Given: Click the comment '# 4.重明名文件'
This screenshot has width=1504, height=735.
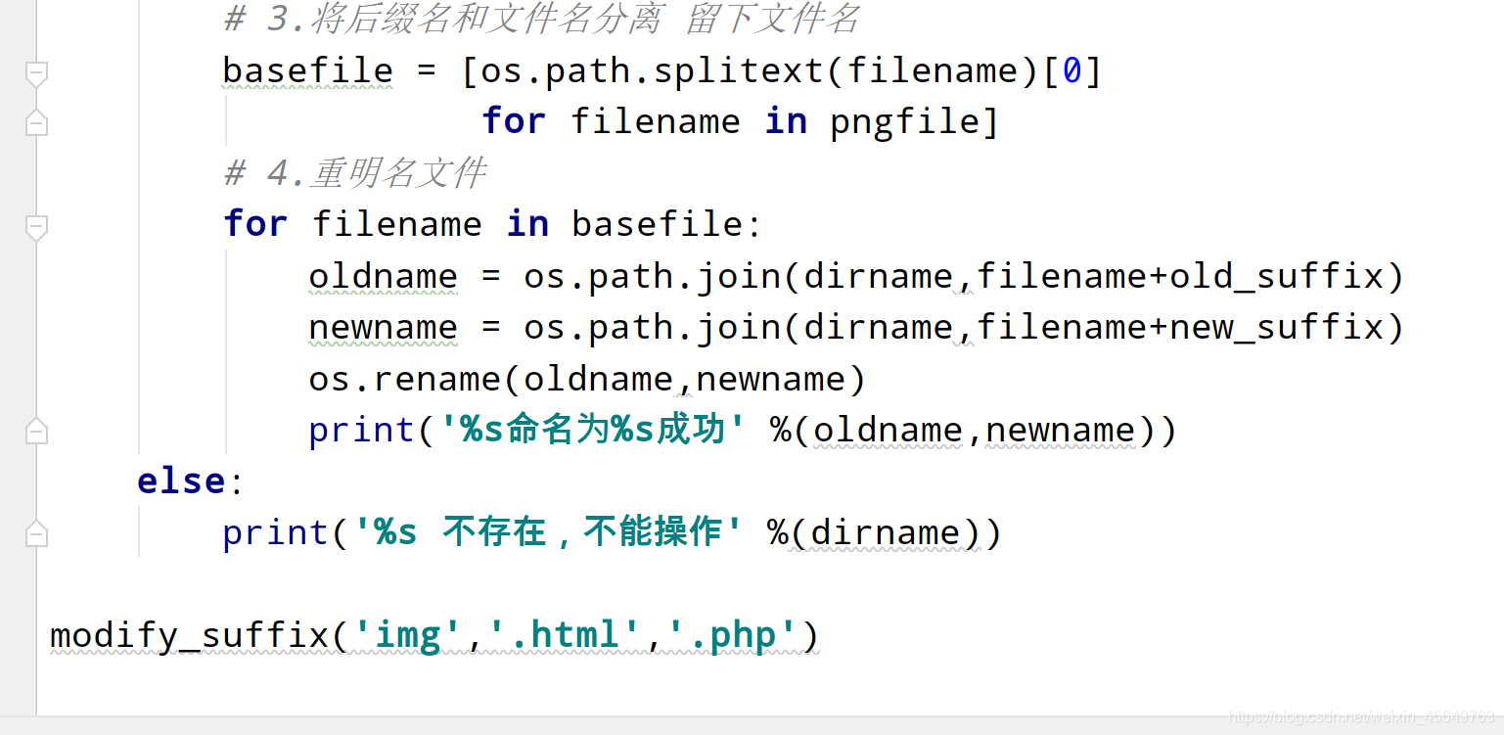Looking at the screenshot, I should (354, 173).
